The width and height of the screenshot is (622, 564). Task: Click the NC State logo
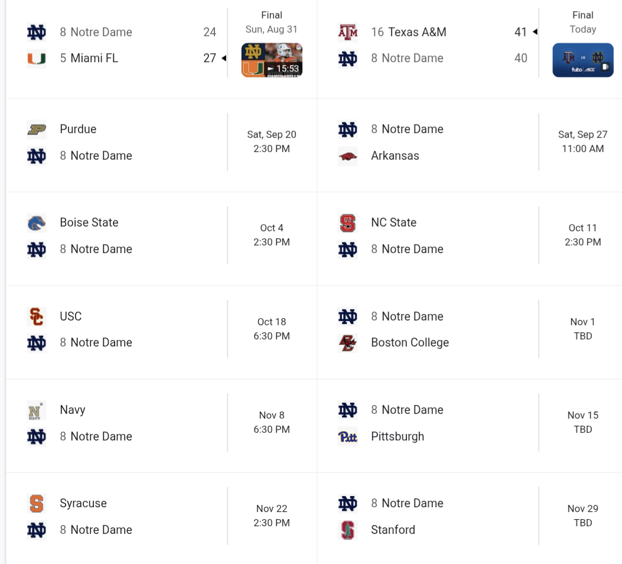(348, 223)
